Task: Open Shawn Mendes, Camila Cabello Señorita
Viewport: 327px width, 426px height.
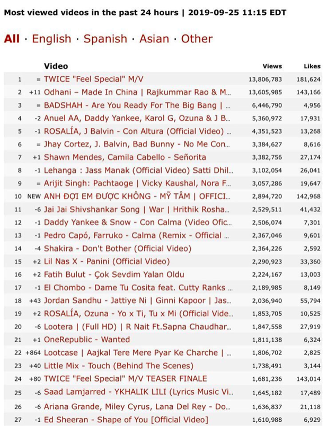Action: coord(125,157)
